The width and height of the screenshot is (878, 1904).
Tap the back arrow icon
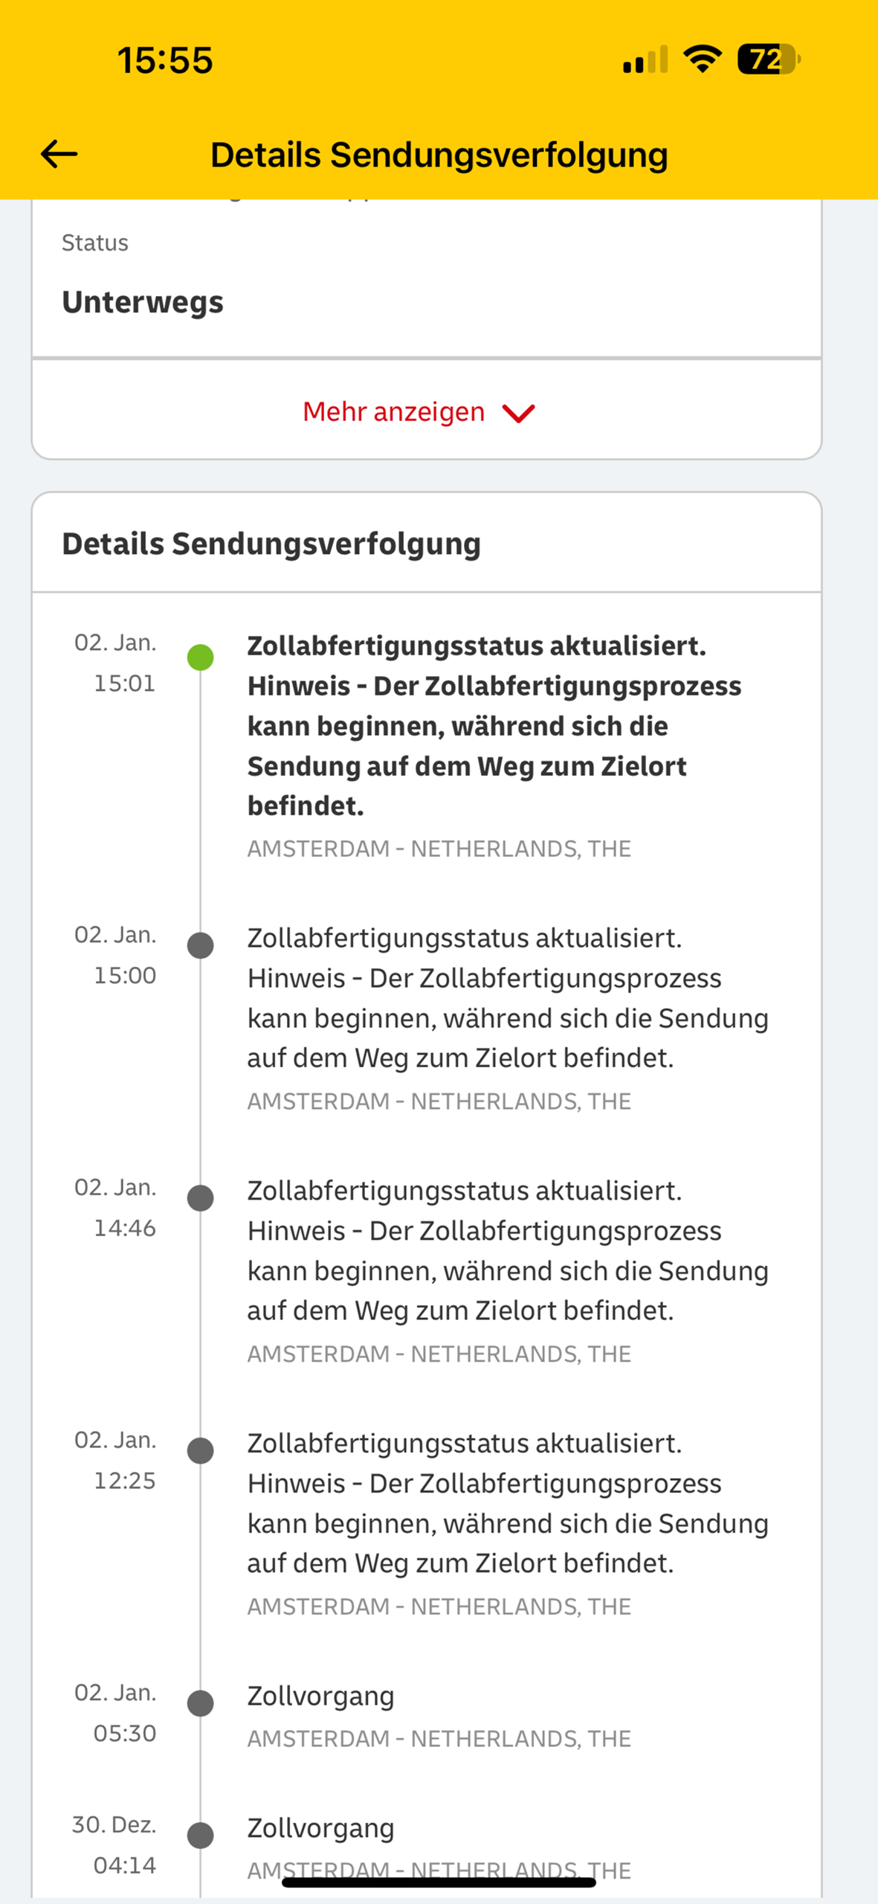pos(58,154)
